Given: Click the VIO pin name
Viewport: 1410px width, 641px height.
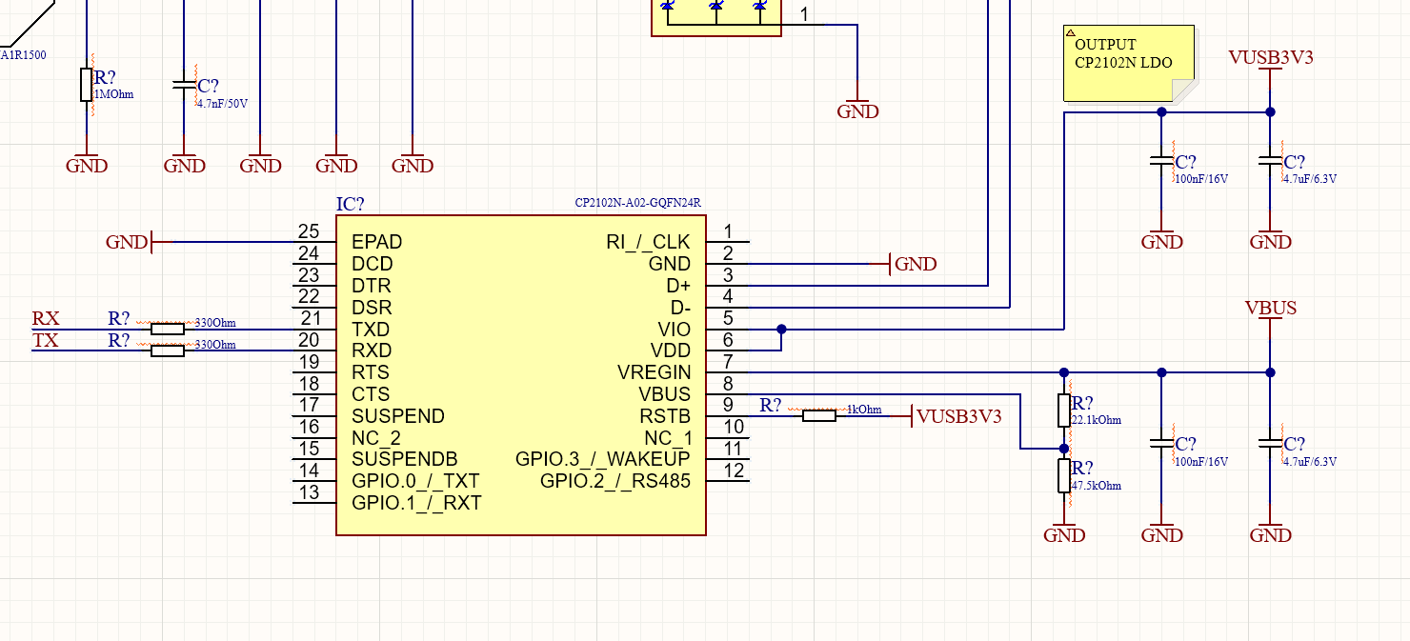Looking at the screenshot, I should pyautogui.click(x=674, y=330).
